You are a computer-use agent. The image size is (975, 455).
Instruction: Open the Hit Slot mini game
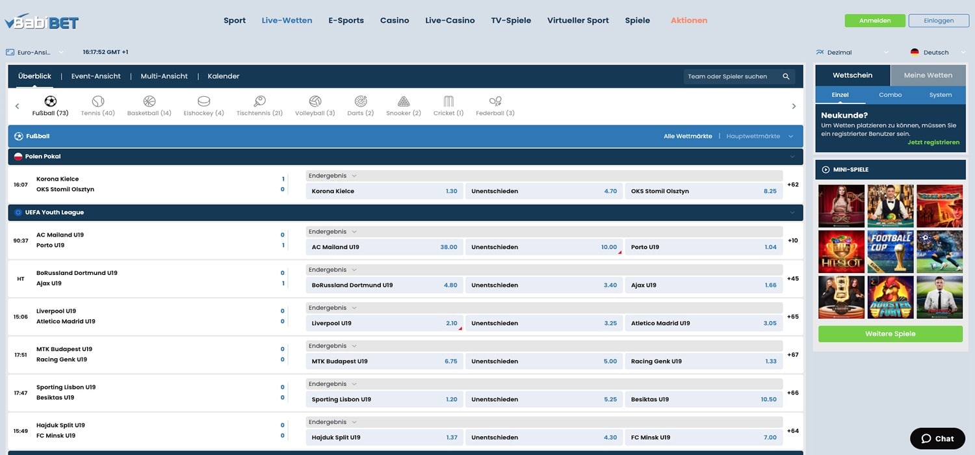[x=842, y=252]
